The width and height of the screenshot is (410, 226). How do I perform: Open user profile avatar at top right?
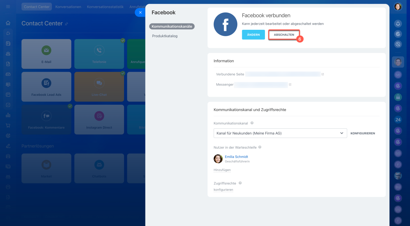pyautogui.click(x=398, y=7)
